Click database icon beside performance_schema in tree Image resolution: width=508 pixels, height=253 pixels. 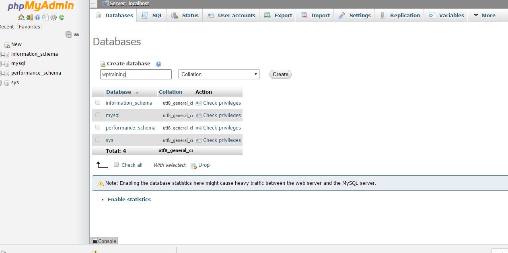(7, 73)
